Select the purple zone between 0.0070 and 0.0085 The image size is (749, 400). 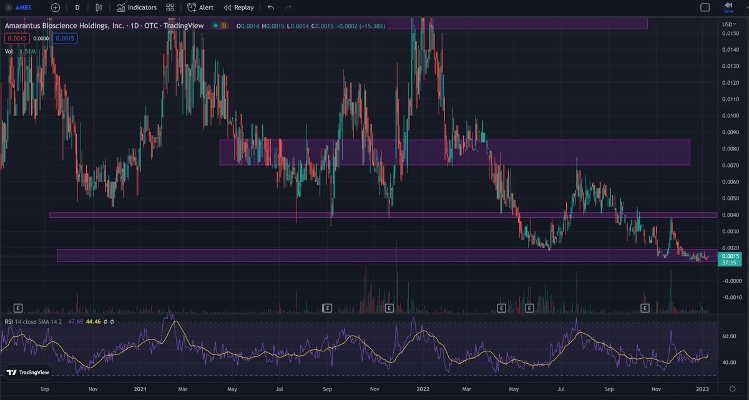(454, 152)
